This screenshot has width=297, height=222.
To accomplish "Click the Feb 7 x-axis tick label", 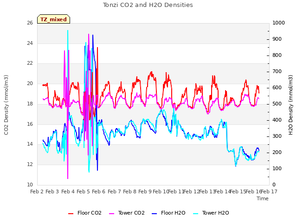I will pyautogui.click(x=114, y=191).
